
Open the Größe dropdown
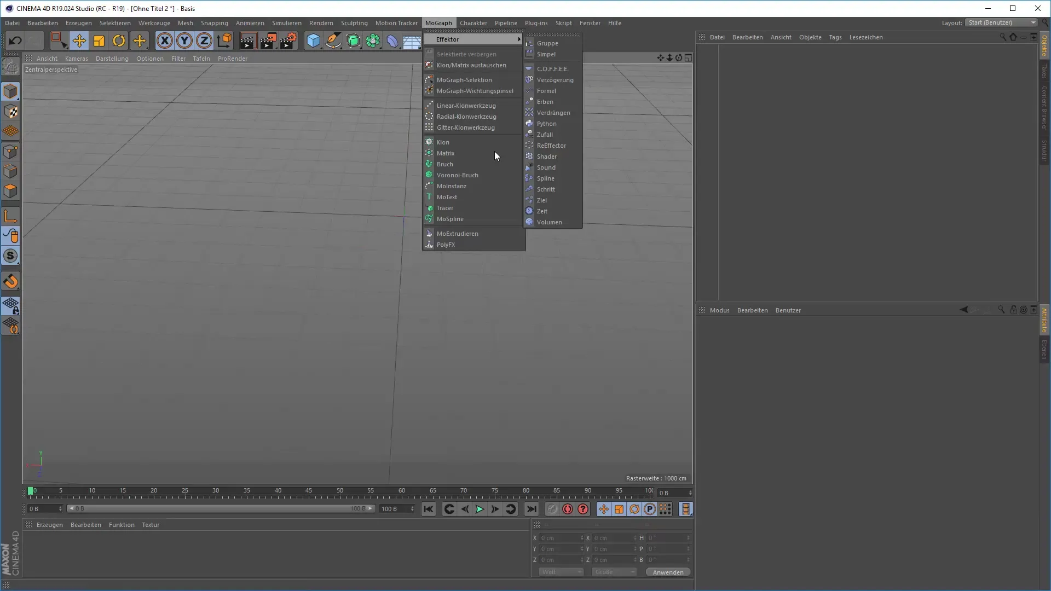614,572
